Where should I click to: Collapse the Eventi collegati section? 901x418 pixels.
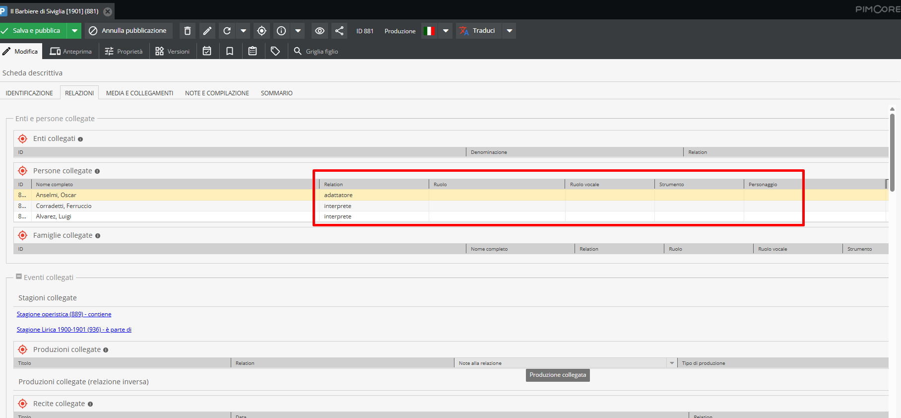[x=19, y=277]
